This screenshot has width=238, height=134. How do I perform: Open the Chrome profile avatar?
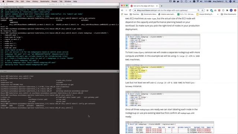tap(231, 10)
